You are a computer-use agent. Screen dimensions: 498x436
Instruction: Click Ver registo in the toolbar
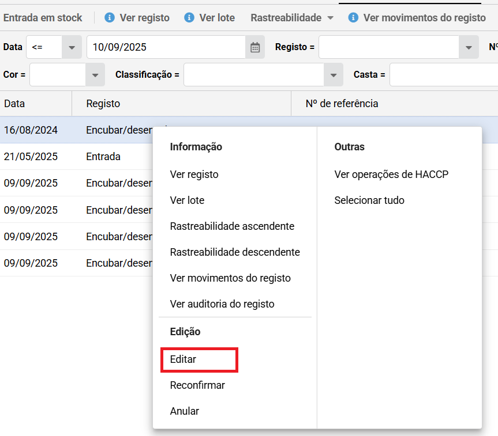144,18
